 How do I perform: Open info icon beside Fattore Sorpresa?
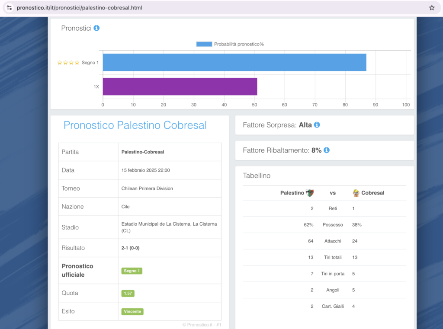point(317,125)
